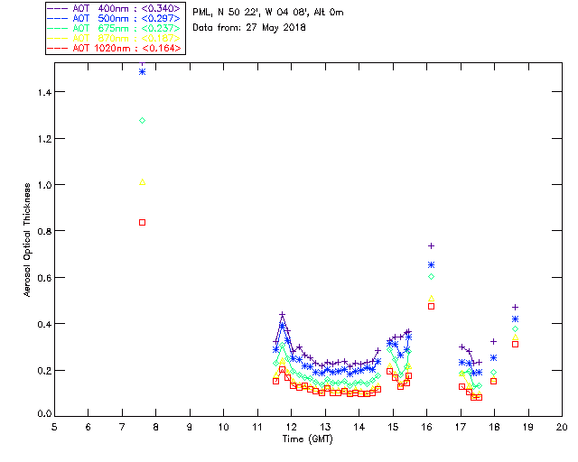
Task: Click the x-axis tick label 10
Action: point(223,427)
